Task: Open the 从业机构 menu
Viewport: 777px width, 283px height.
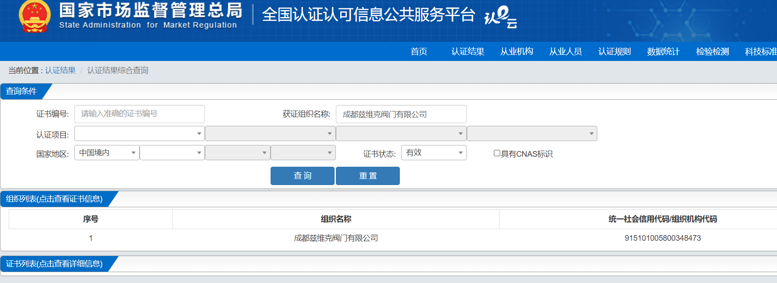Action: (x=516, y=51)
